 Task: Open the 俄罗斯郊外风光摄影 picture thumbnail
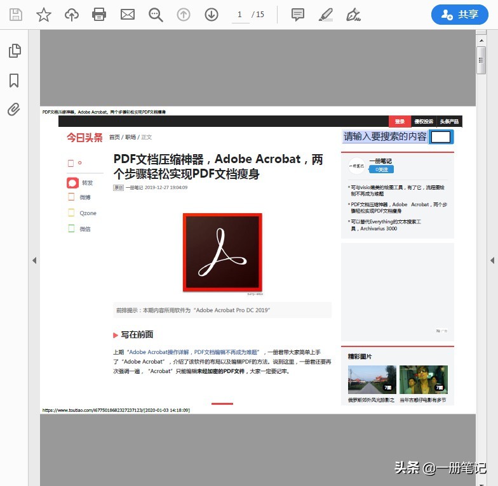(x=372, y=379)
